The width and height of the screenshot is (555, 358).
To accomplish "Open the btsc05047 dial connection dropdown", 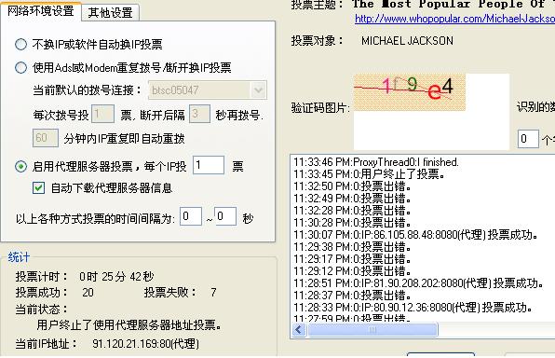I will (258, 90).
